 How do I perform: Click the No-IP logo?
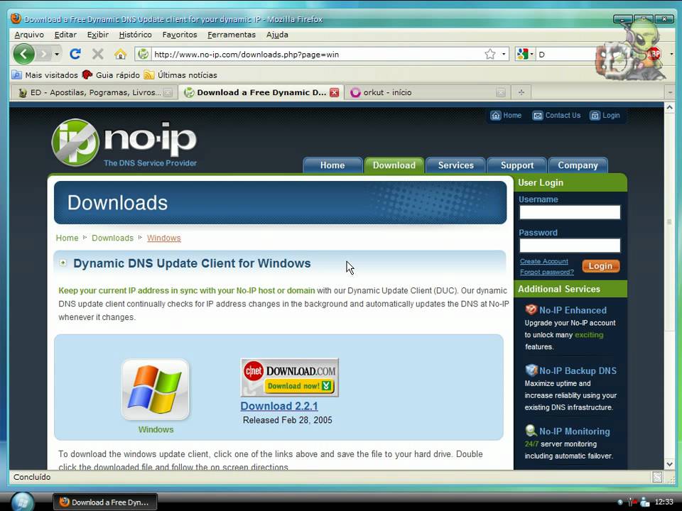tap(124, 143)
